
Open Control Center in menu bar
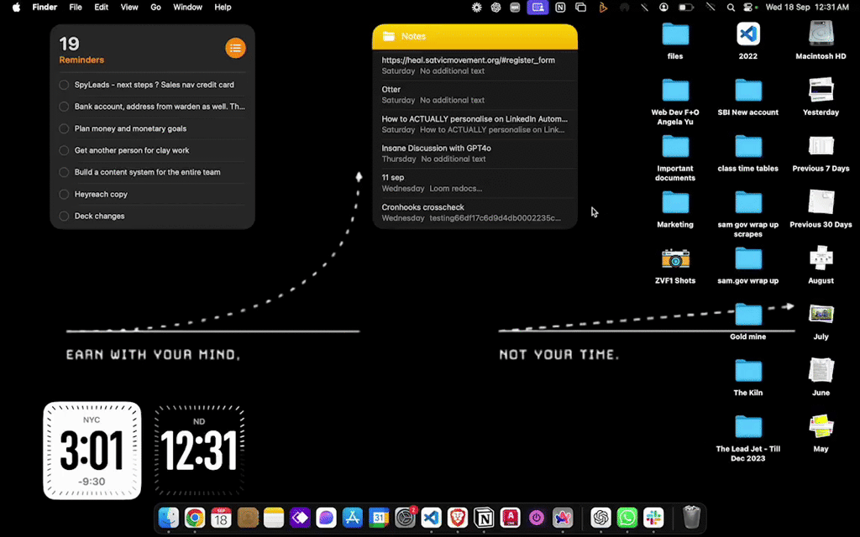point(748,7)
